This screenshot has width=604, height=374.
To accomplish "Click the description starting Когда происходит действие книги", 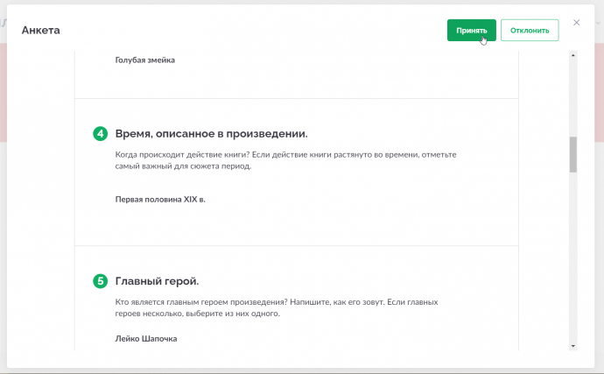I will [x=286, y=160].
